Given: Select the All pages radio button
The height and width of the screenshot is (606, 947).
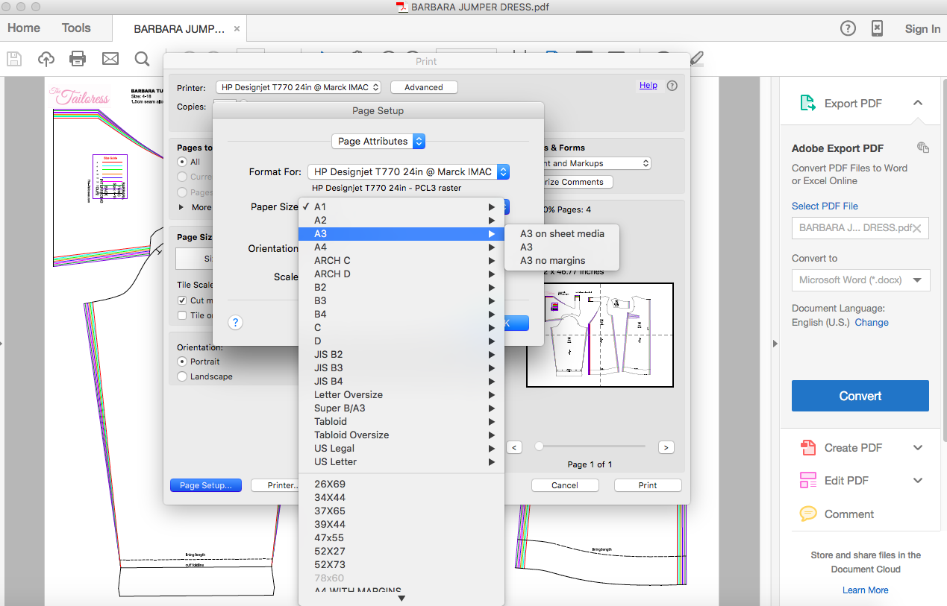Looking at the screenshot, I should coord(182,162).
